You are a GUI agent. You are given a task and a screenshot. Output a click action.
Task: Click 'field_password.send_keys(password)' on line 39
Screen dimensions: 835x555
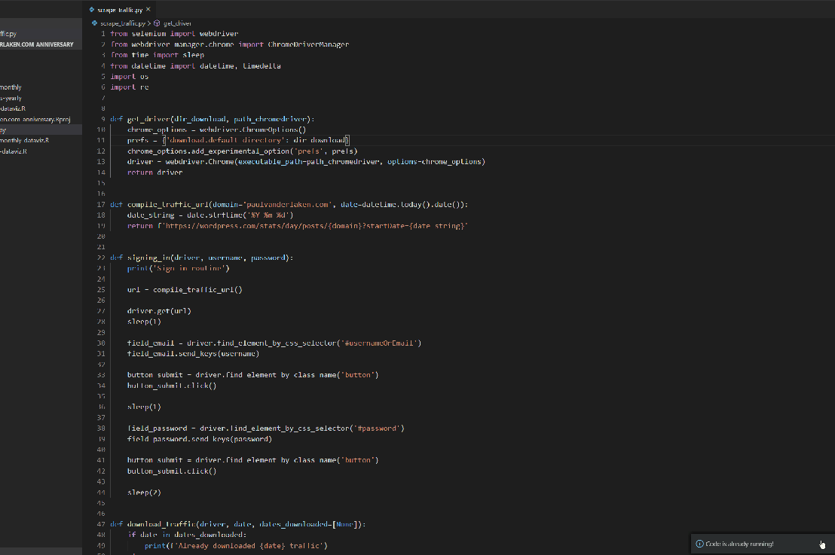click(200, 439)
